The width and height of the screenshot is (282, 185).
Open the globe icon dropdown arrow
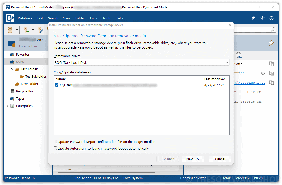245,55
